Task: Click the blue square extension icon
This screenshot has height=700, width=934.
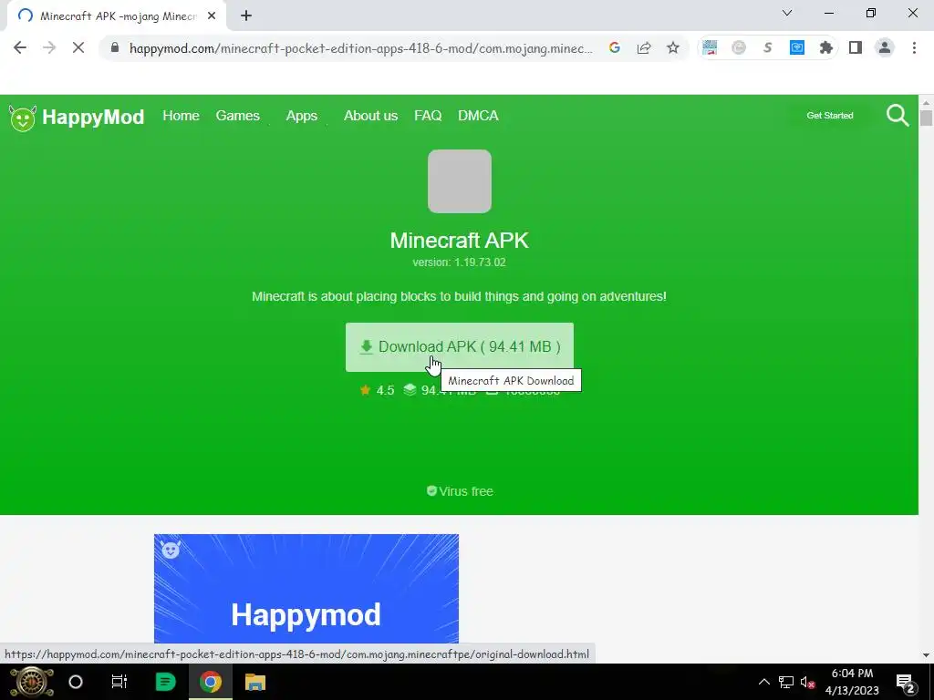Action: coord(797,47)
